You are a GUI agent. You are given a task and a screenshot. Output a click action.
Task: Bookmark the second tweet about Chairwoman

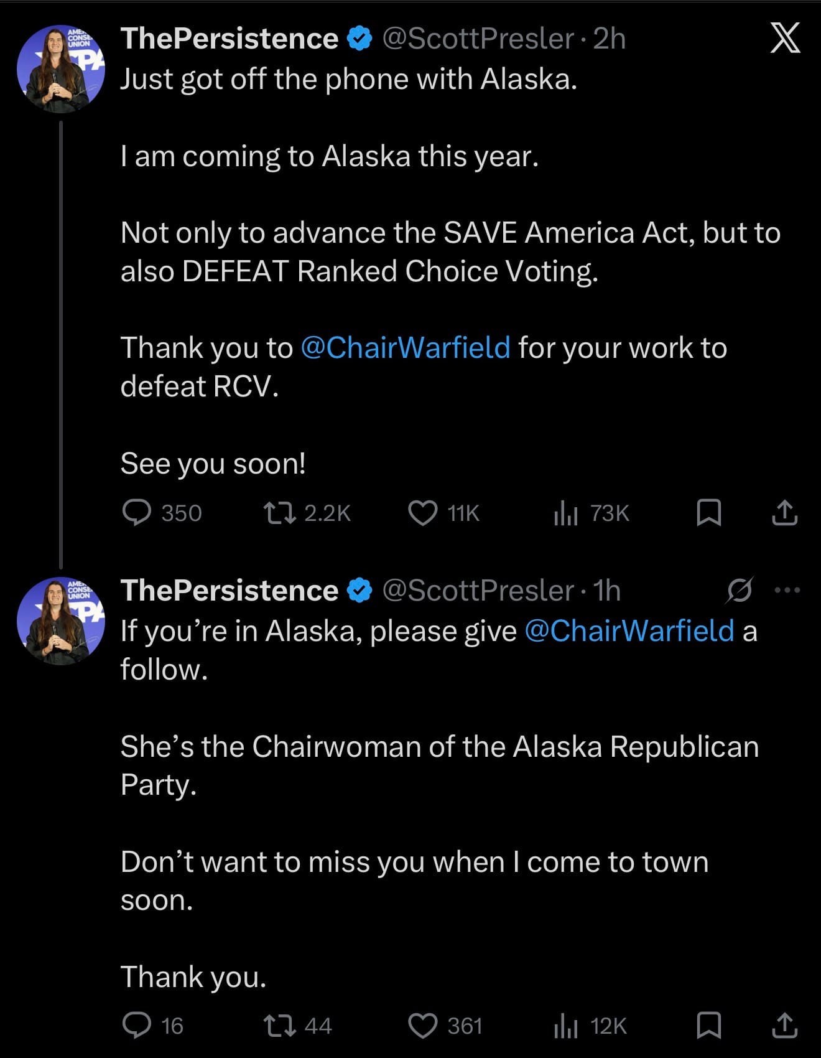point(708,1026)
